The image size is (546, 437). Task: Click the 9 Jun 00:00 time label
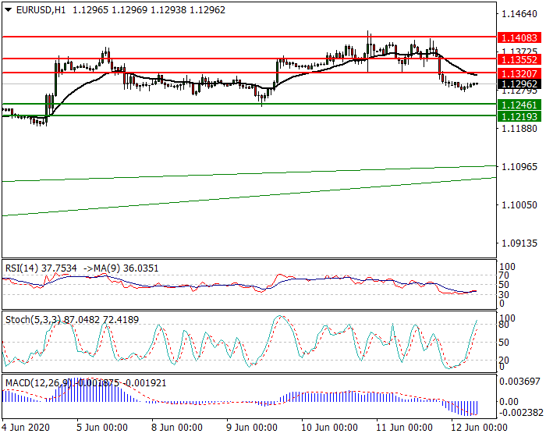click(x=251, y=427)
